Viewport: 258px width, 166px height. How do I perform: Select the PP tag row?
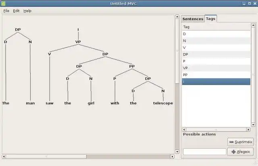pos(216,75)
